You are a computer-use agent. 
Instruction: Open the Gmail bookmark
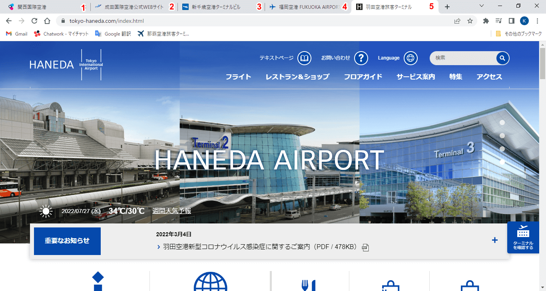(x=17, y=34)
